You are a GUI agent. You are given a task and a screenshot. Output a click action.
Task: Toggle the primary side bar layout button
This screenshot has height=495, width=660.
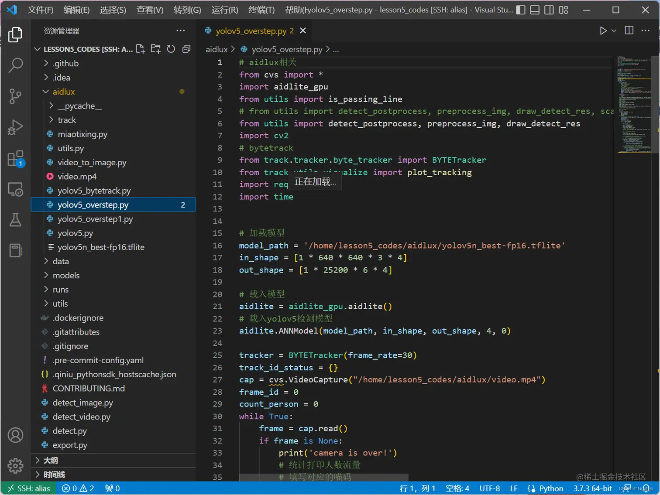[x=521, y=10]
